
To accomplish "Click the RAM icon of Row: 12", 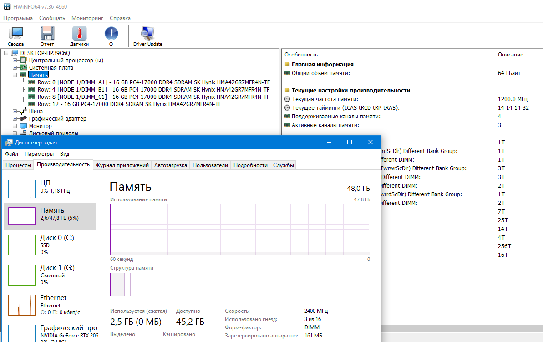I will (x=31, y=104).
